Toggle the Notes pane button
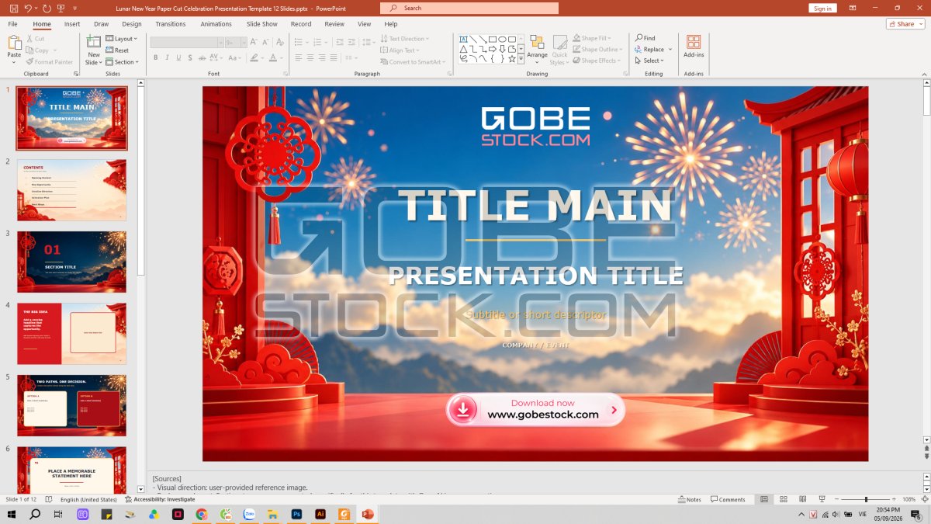Viewport: 931px width, 524px height. 690,499
